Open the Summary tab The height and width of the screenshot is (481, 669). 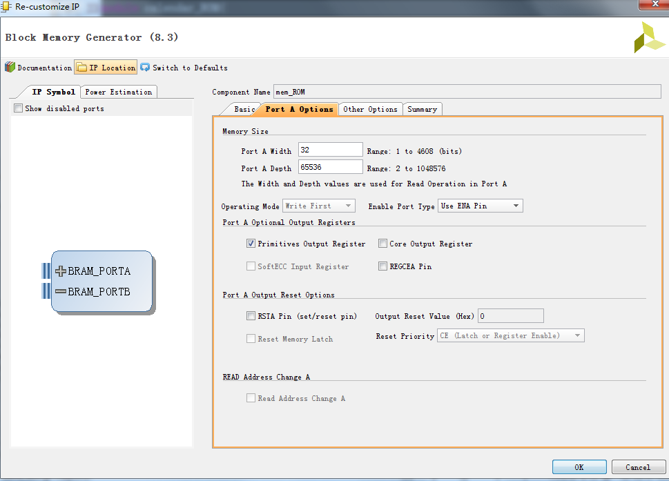pyautogui.click(x=423, y=109)
